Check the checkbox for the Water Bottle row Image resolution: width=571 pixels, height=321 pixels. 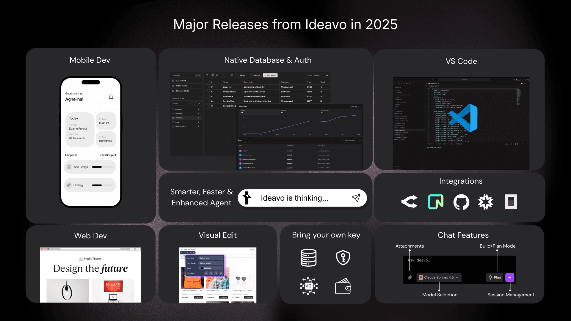207,96
